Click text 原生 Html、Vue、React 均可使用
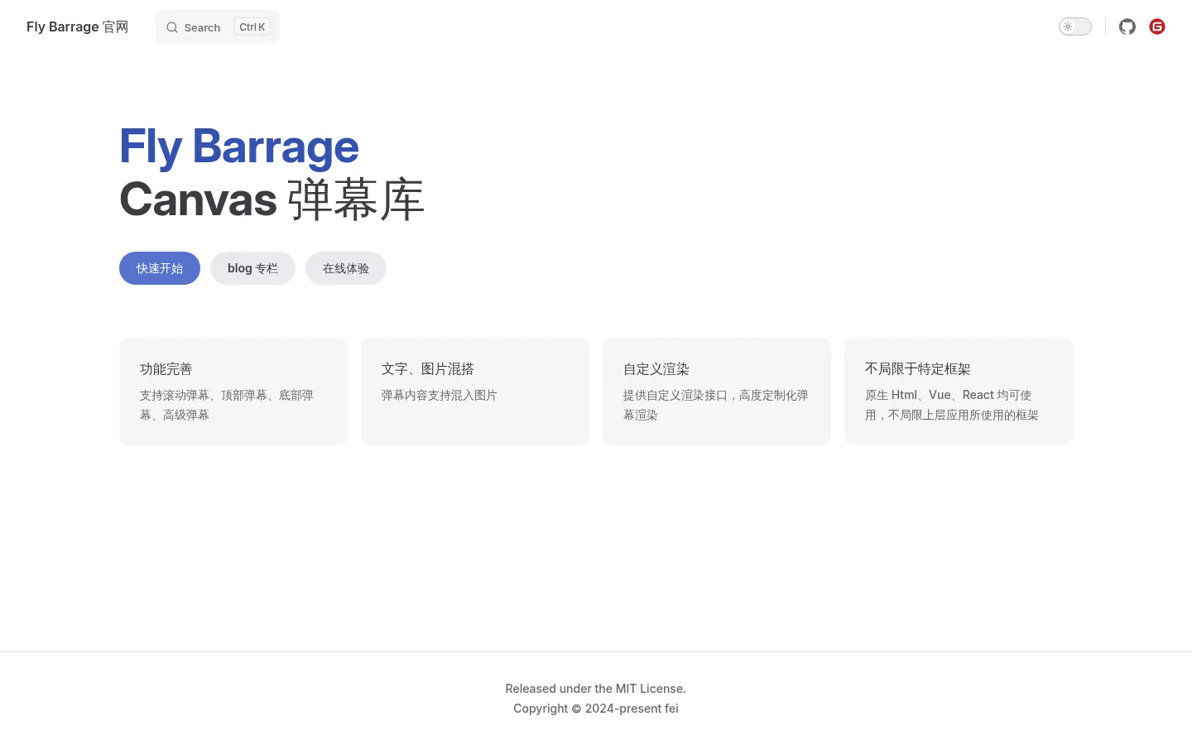 952,405
